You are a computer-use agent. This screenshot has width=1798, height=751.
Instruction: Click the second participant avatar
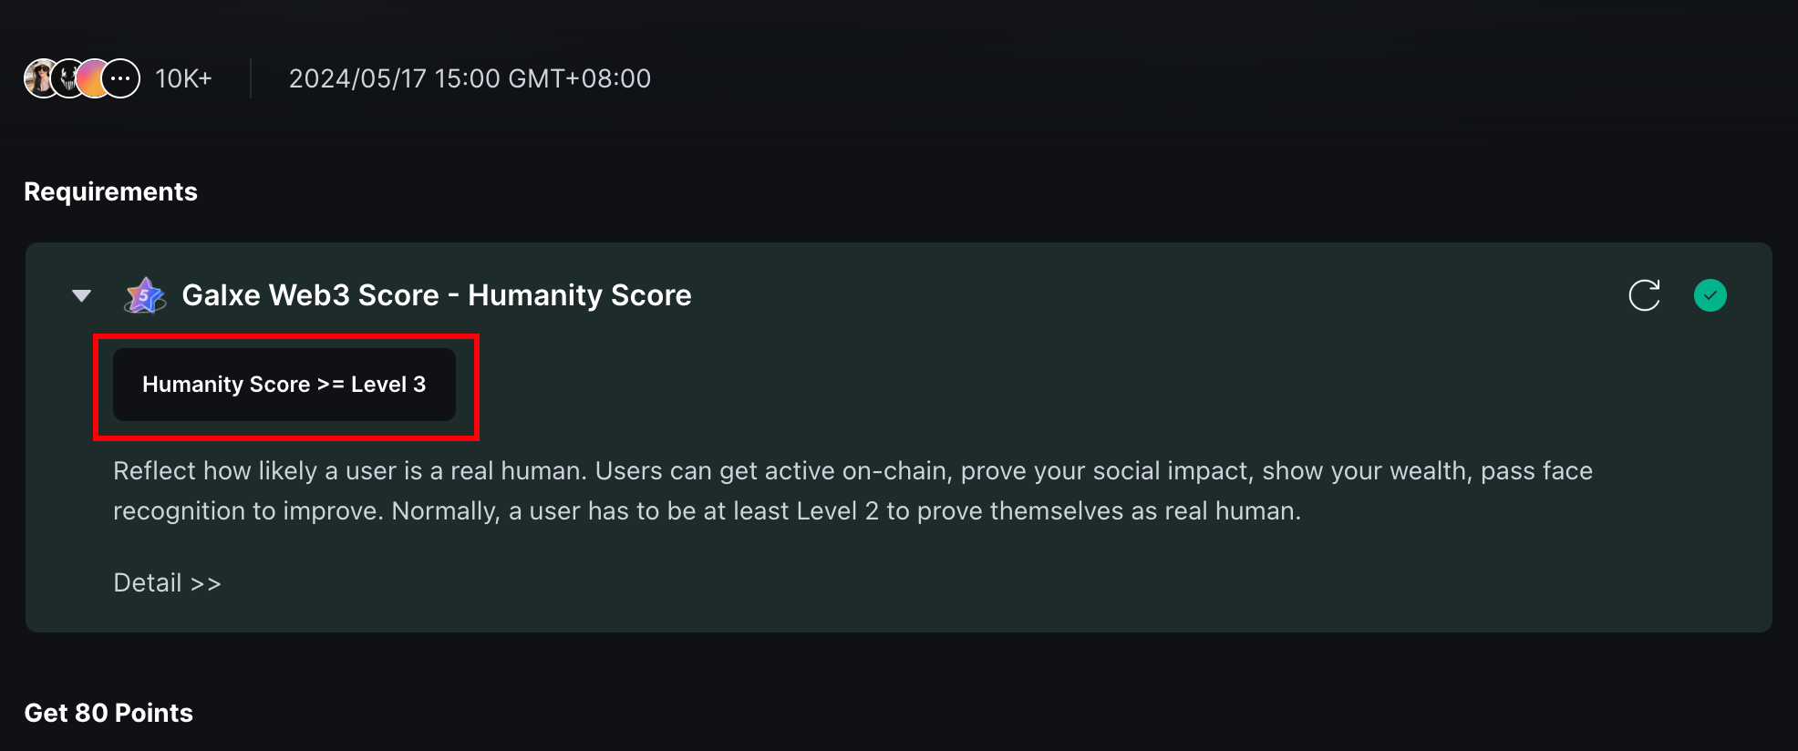tap(68, 78)
